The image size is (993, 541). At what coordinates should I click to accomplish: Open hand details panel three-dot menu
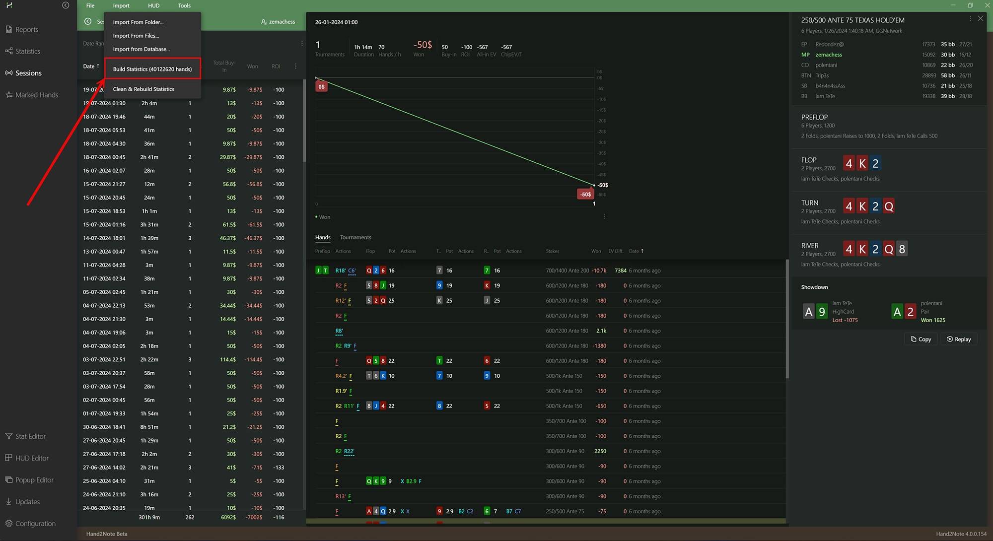pyautogui.click(x=970, y=18)
